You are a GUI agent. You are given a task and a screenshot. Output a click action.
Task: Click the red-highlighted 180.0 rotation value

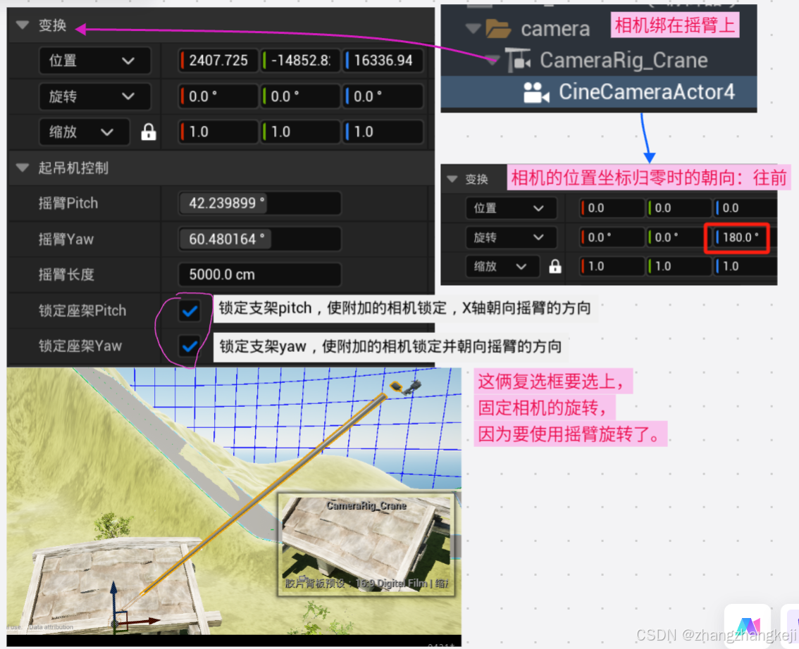736,237
